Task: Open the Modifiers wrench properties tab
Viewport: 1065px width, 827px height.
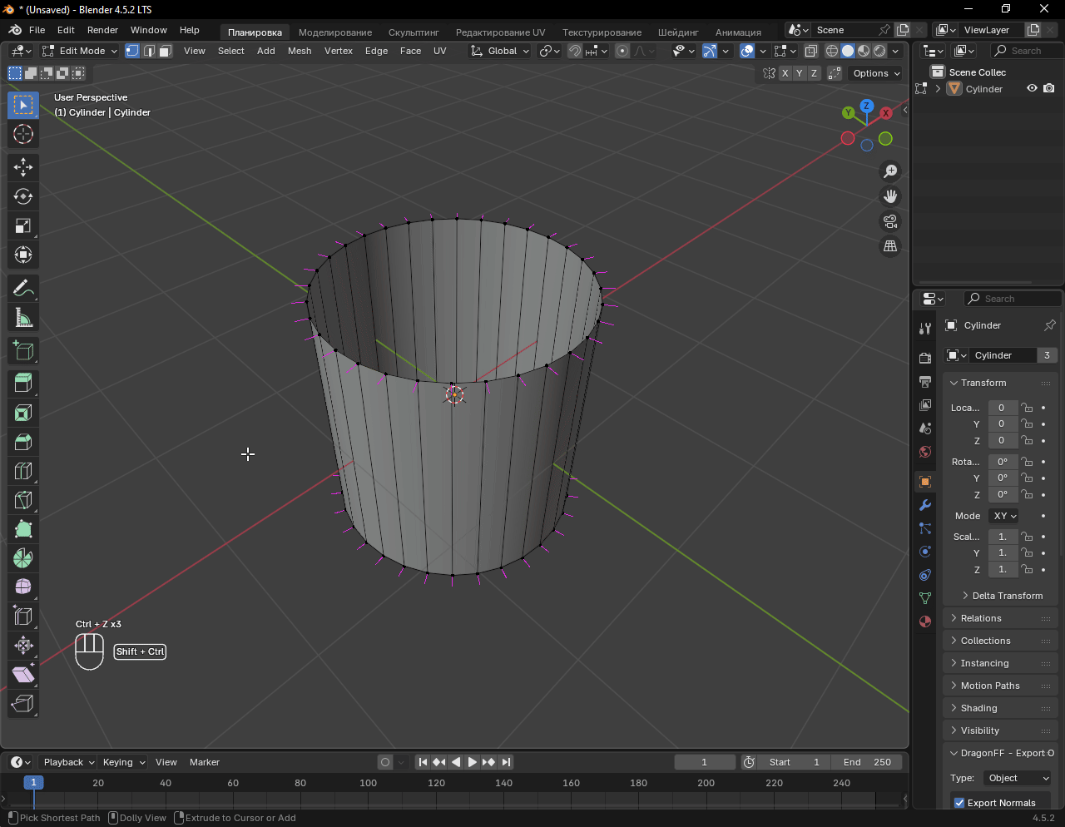Action: (924, 505)
